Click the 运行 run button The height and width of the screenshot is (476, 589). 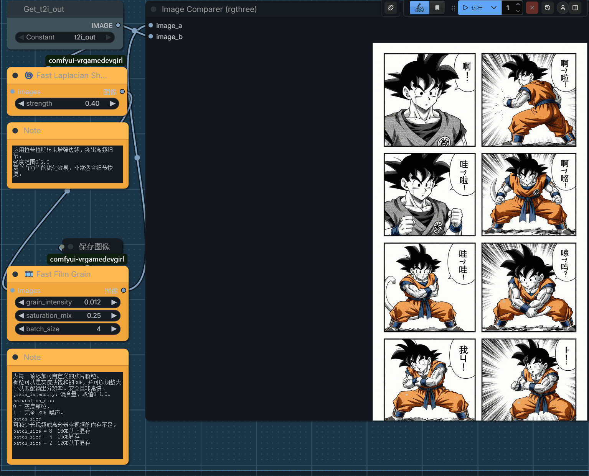coord(473,8)
